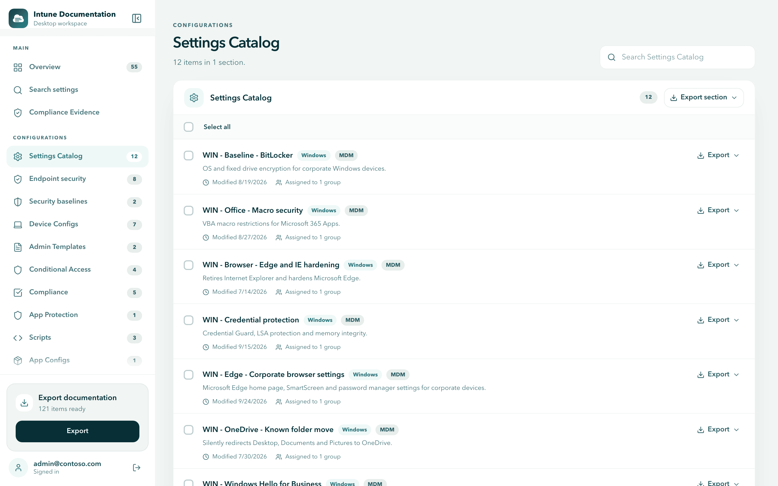Open Export dropdown for BitLocker policy
Screen dimensions: 778x486
coord(718,155)
